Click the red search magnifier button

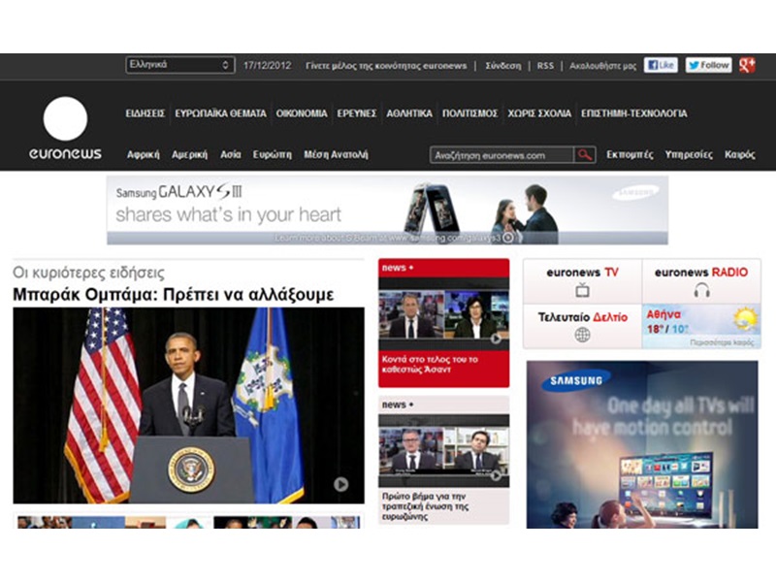(x=585, y=155)
